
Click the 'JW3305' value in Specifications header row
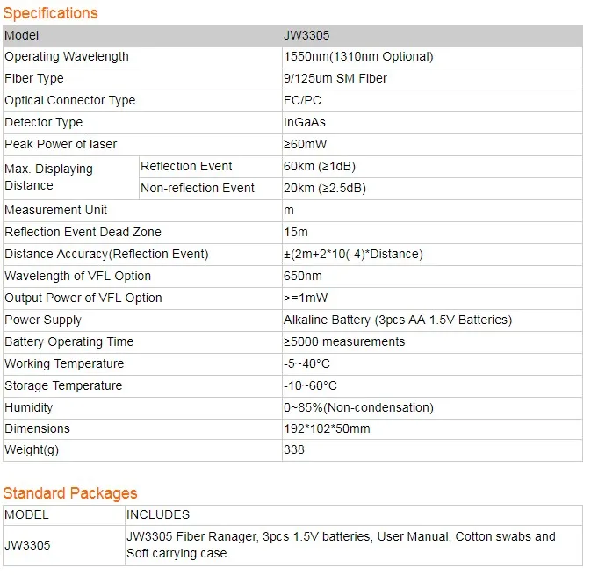point(306,35)
